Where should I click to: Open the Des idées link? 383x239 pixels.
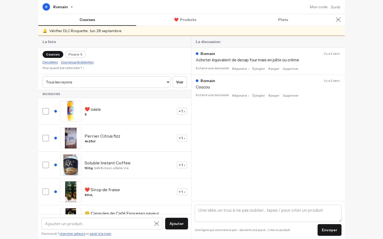click(50, 62)
